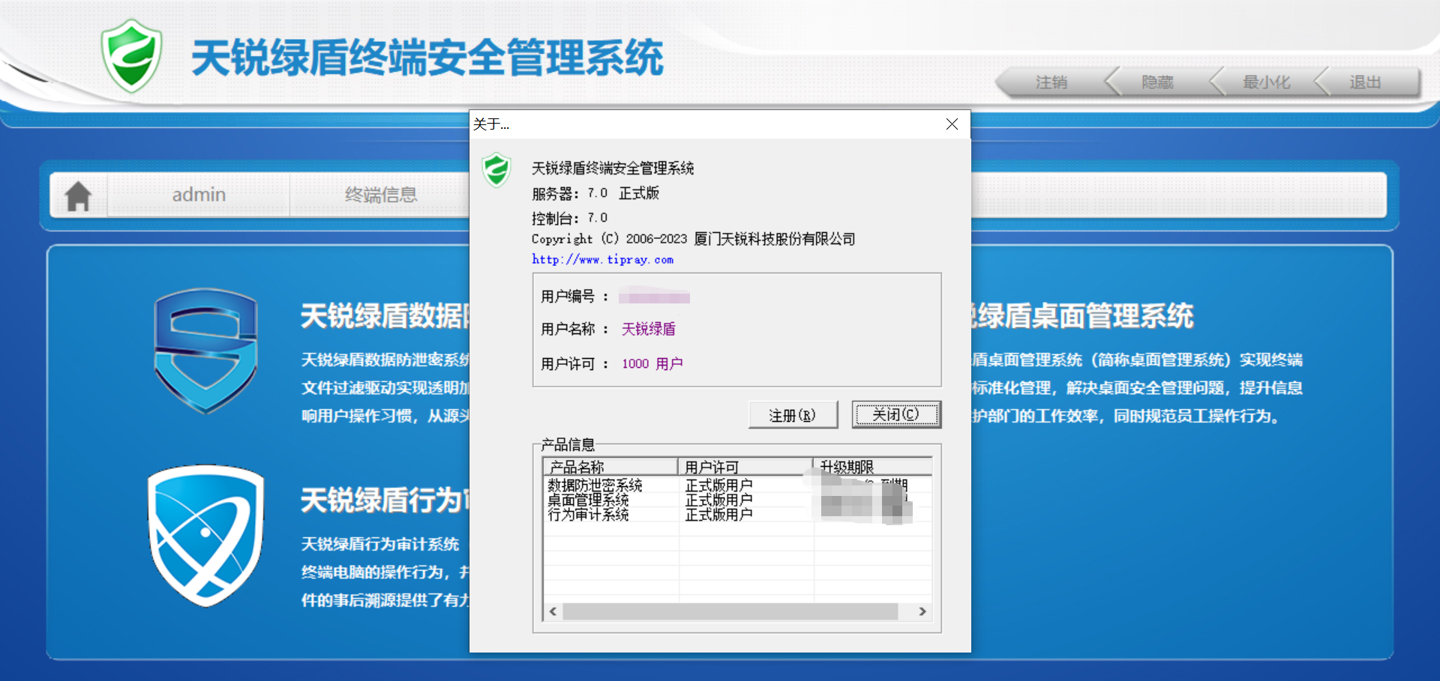Viewport: 1440px width, 681px height.
Task: Click the 天锐绿盾 user name value
Action: 649,329
